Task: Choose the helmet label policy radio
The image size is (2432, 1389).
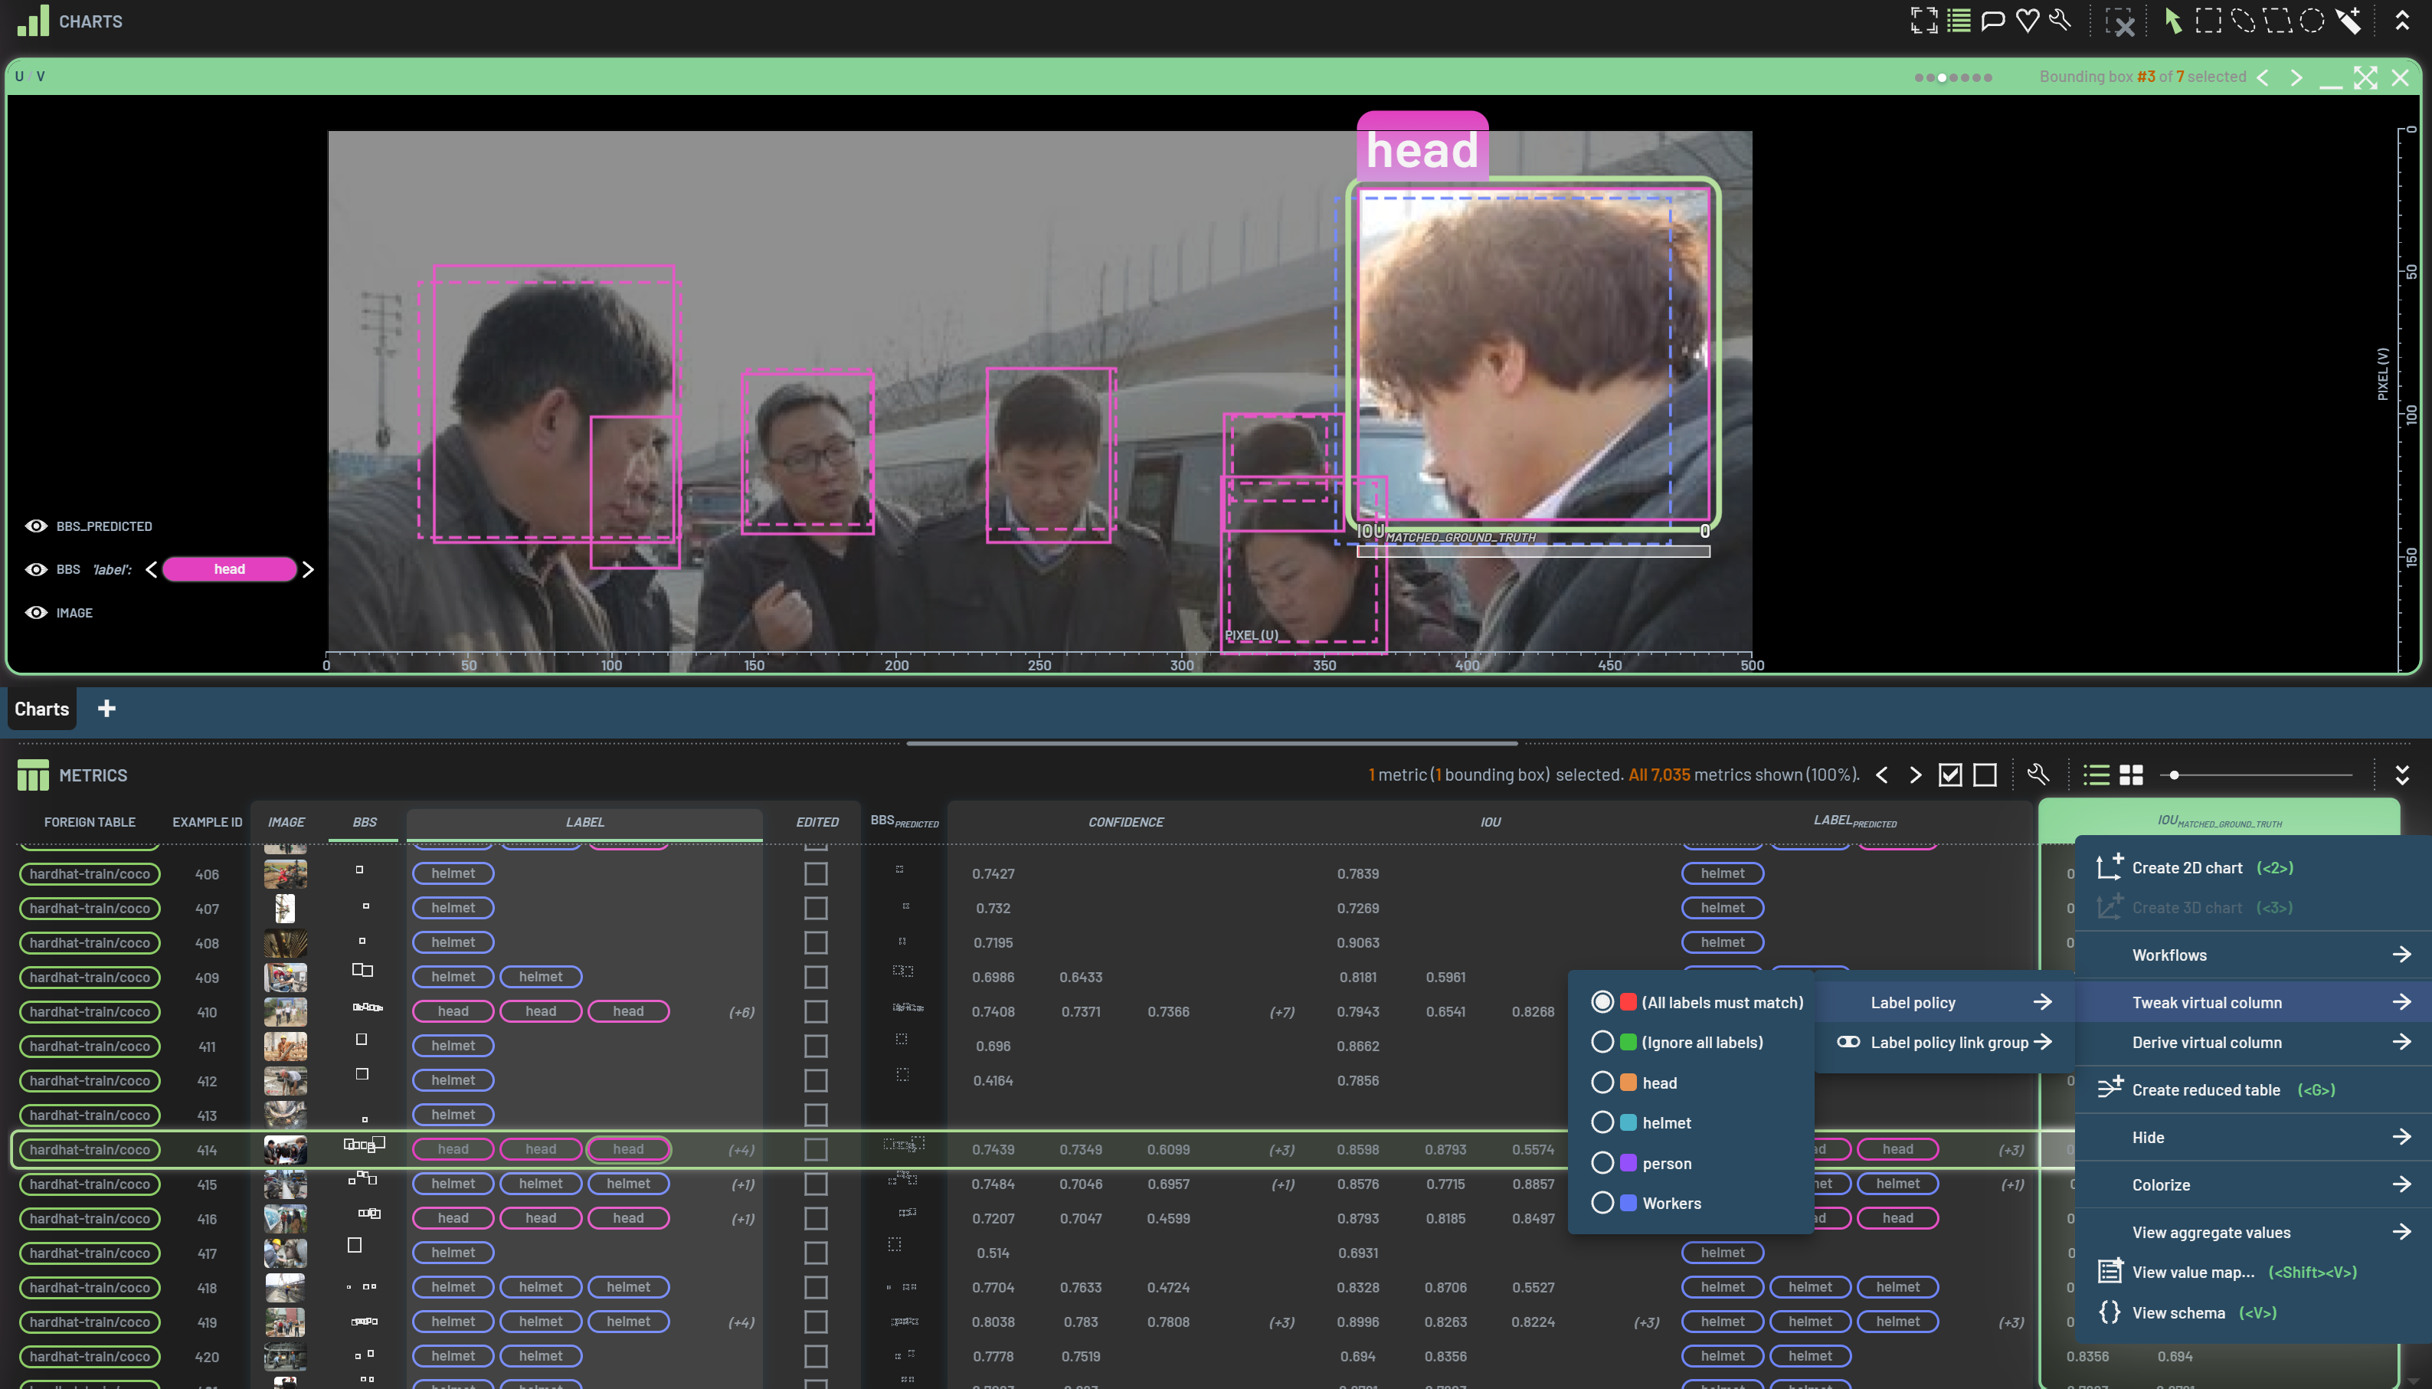Action: 1602,1123
